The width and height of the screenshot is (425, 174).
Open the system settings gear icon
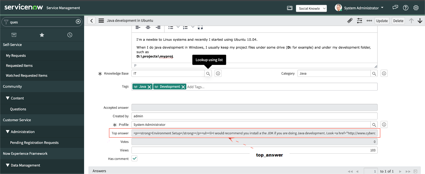[x=416, y=8]
